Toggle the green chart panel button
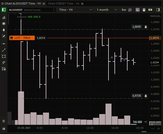The width and height of the screenshot is (163, 134). click(4, 10)
